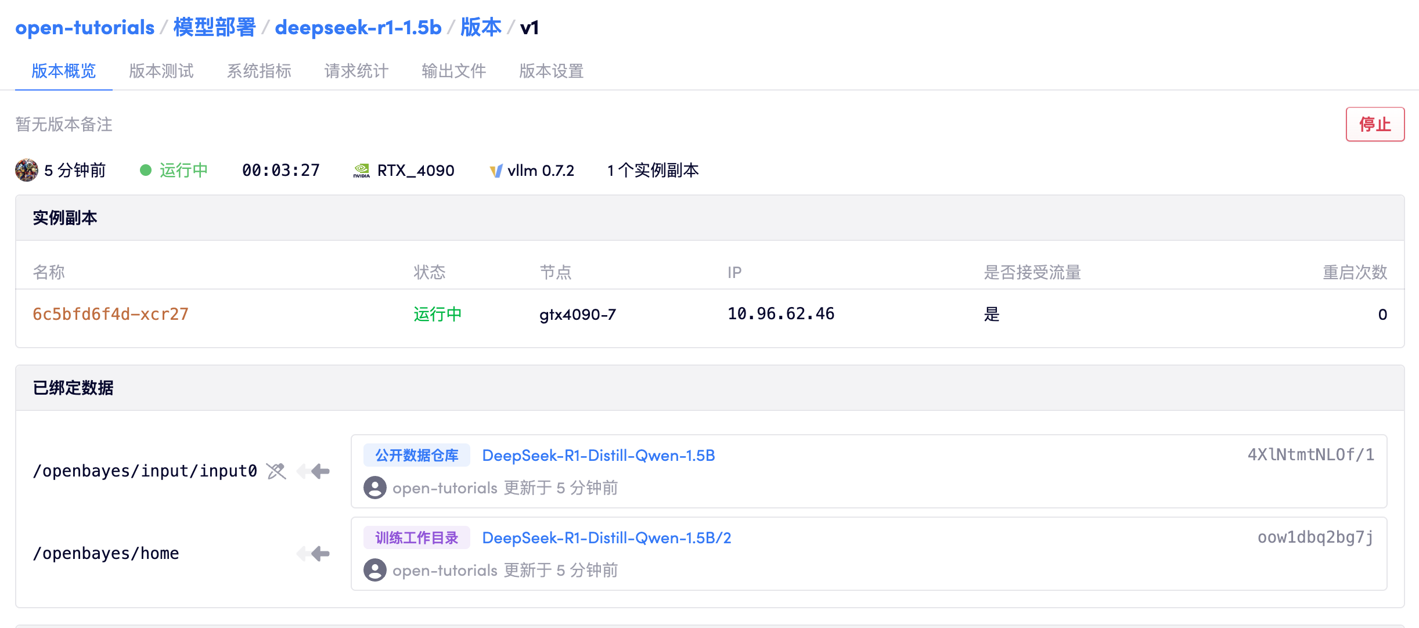
Task: Go to the 版本设置 tab
Action: [551, 71]
